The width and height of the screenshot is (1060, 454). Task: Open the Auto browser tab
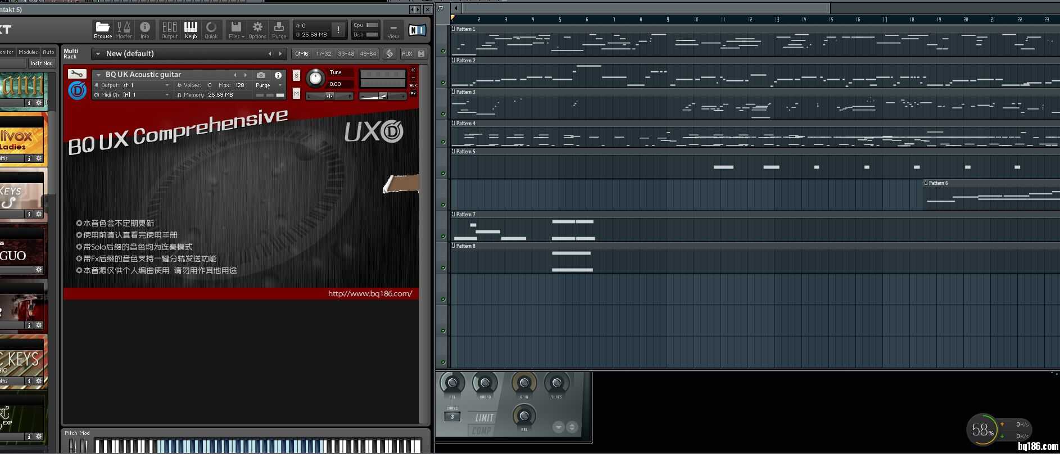click(49, 52)
